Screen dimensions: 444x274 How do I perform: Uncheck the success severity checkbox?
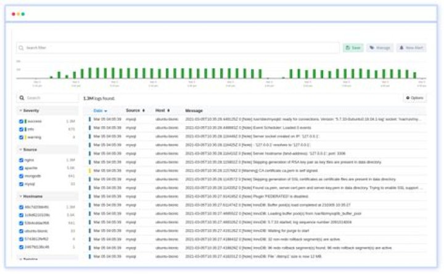click(x=22, y=121)
